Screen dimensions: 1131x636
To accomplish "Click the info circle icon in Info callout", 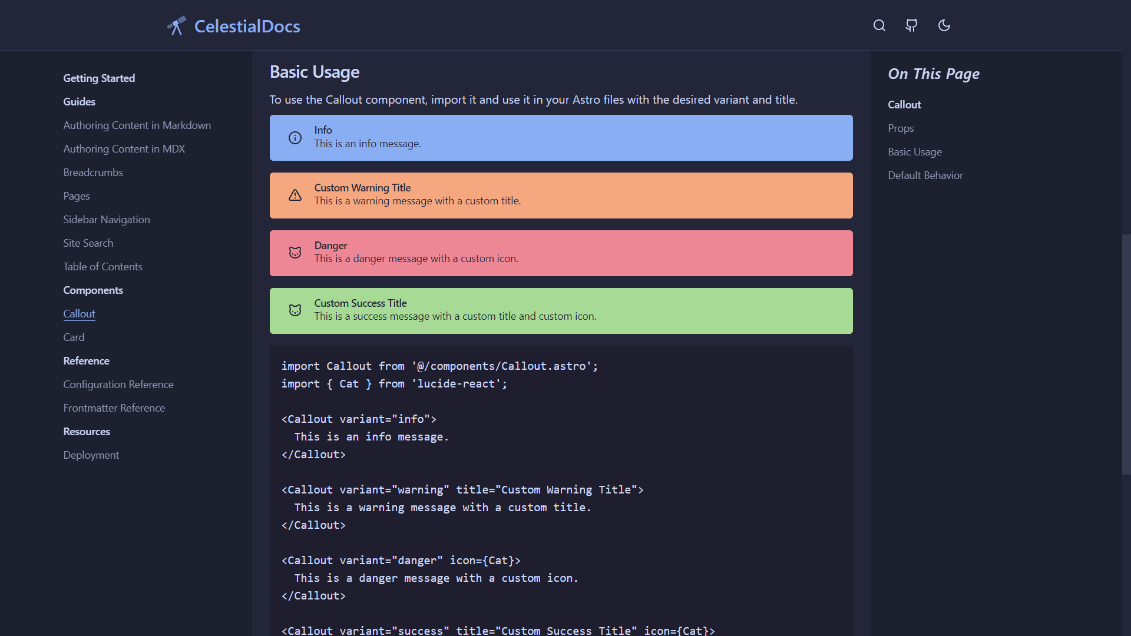I will (295, 138).
